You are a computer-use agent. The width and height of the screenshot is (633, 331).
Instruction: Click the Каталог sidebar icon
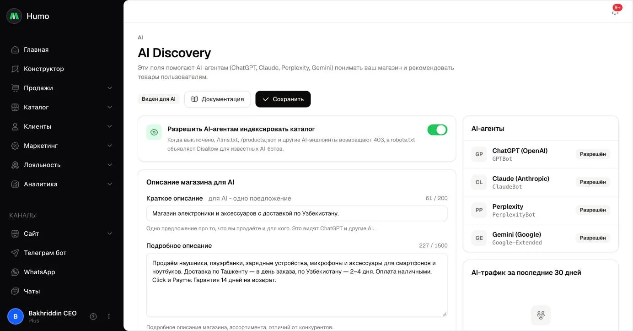15,107
